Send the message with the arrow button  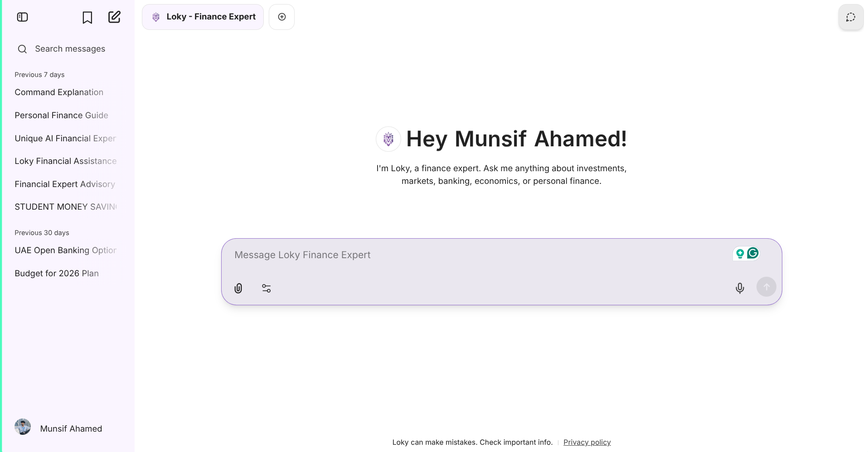766,287
